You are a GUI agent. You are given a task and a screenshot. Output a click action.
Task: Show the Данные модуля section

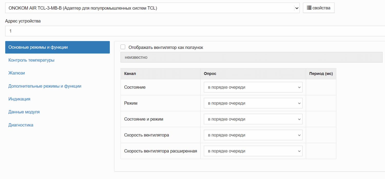(x=24, y=112)
